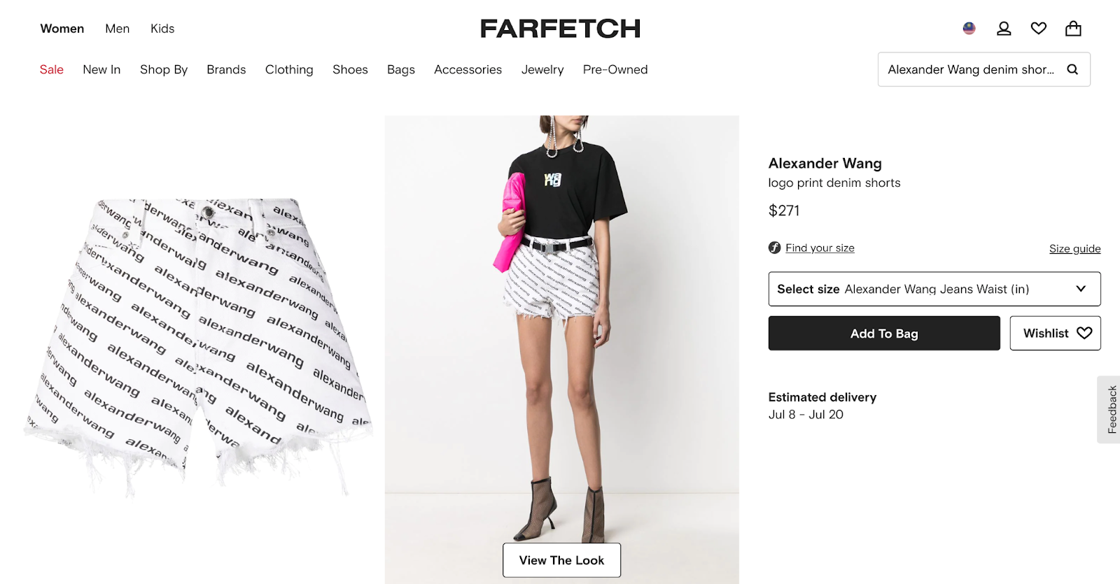1120x584 pixels.
Task: Click the heart on the Wishlist button
Action: coord(1084,333)
